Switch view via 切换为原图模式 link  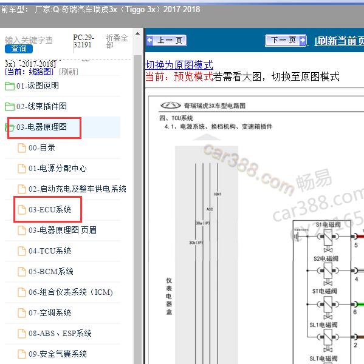pyautogui.click(x=179, y=65)
